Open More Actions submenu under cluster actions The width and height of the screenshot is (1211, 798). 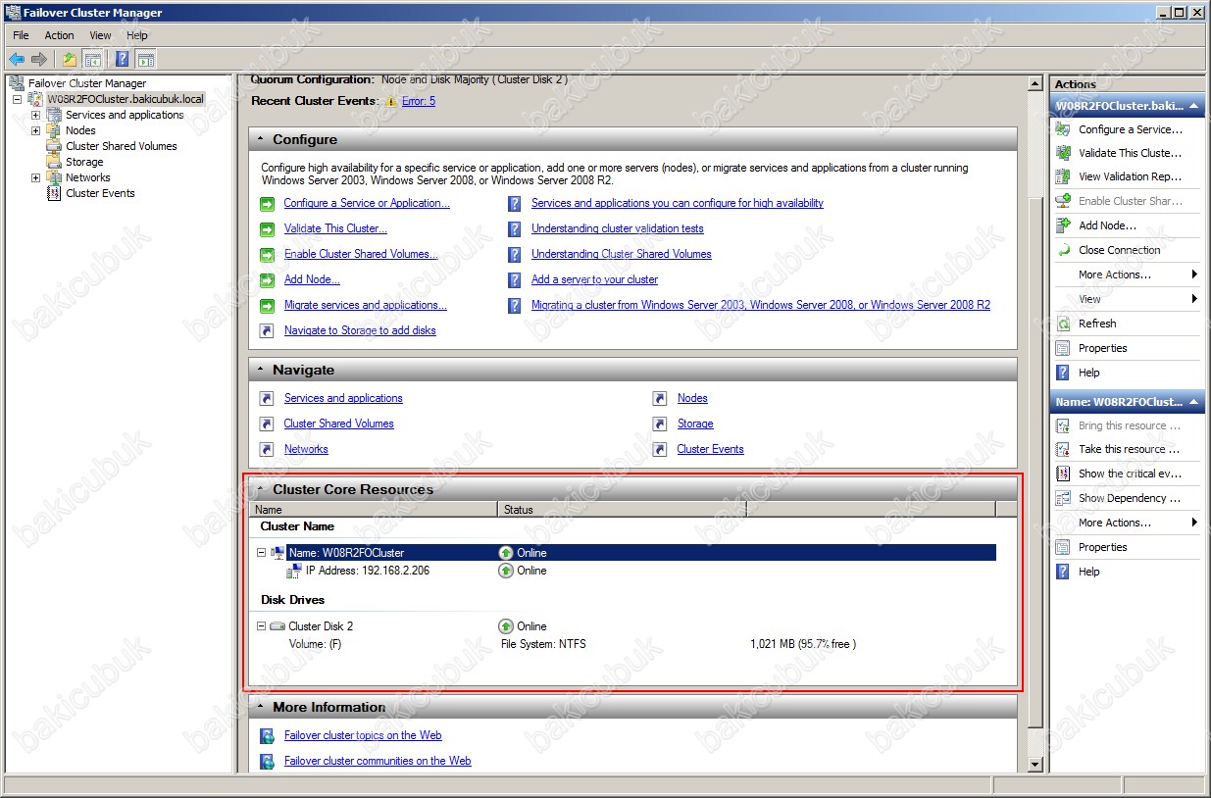click(1127, 274)
